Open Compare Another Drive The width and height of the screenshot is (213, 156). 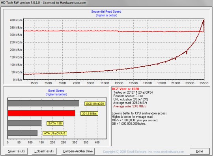pos(78,151)
